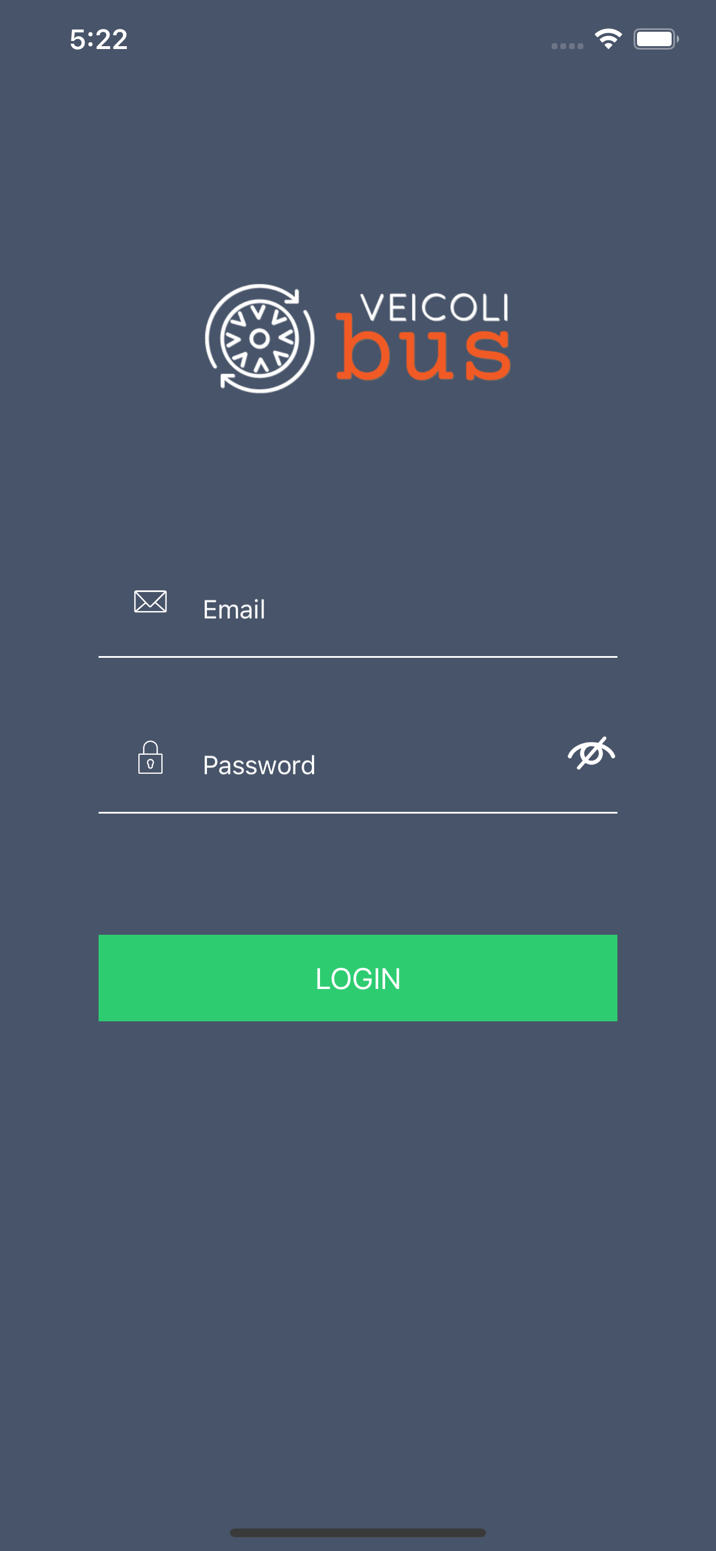Focus the Password input field
The width and height of the screenshot is (716, 1551).
click(x=357, y=765)
